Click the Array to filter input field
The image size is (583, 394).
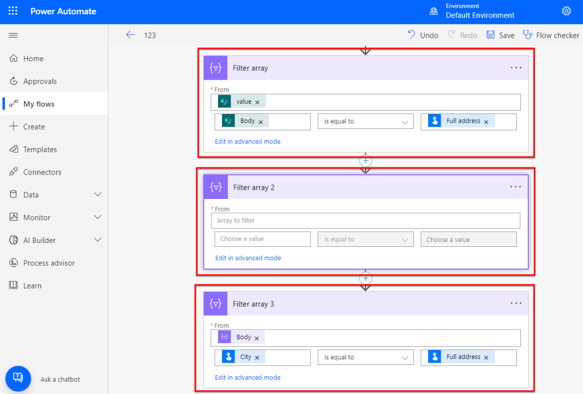(366, 221)
